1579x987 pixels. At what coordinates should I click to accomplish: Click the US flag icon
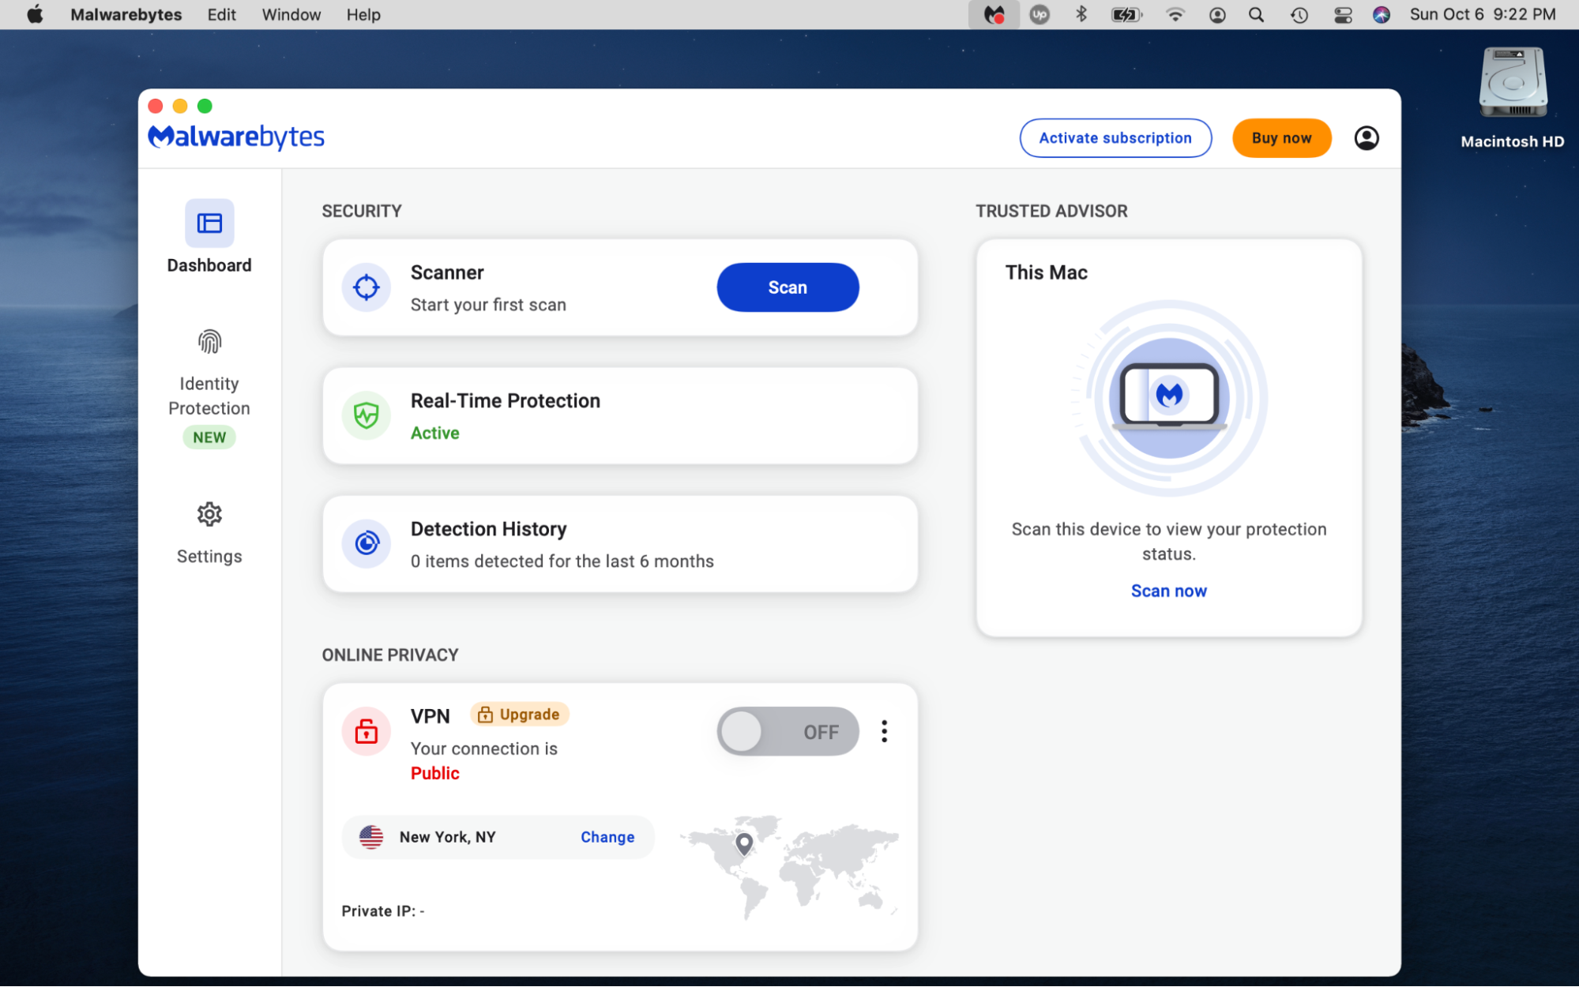click(371, 837)
